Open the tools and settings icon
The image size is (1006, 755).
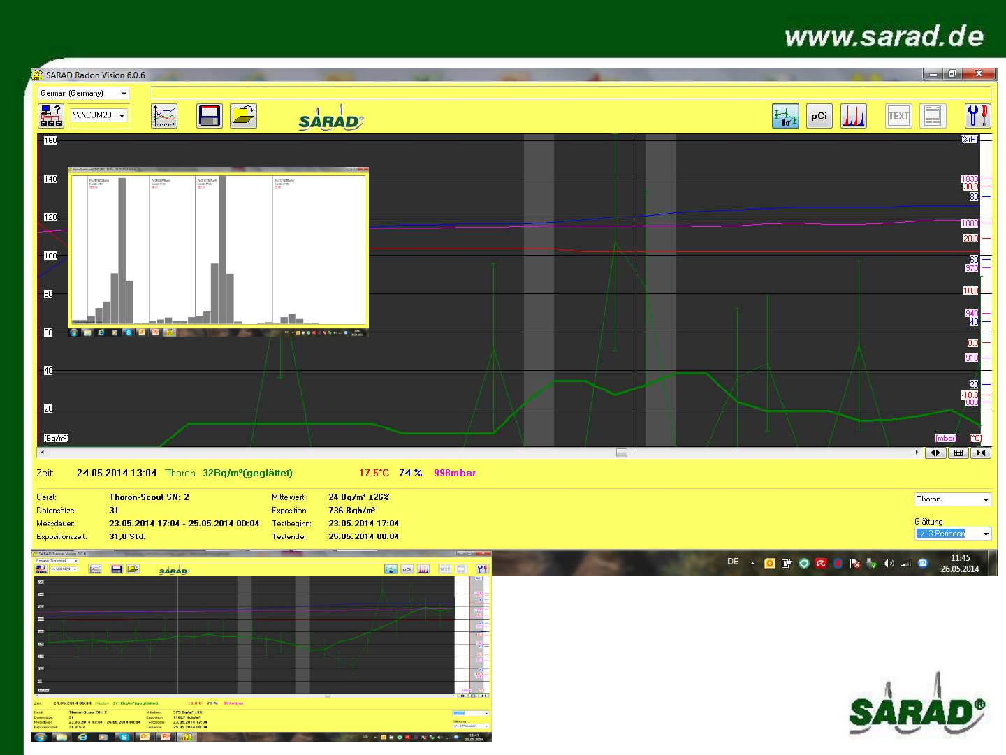tap(978, 115)
